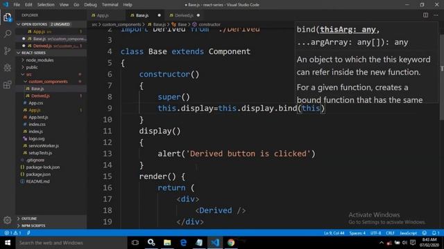Image resolution: width=444 pixels, height=249 pixels.
Task: Click the Ln 9, Col 44 position indicator
Action: coord(334,233)
